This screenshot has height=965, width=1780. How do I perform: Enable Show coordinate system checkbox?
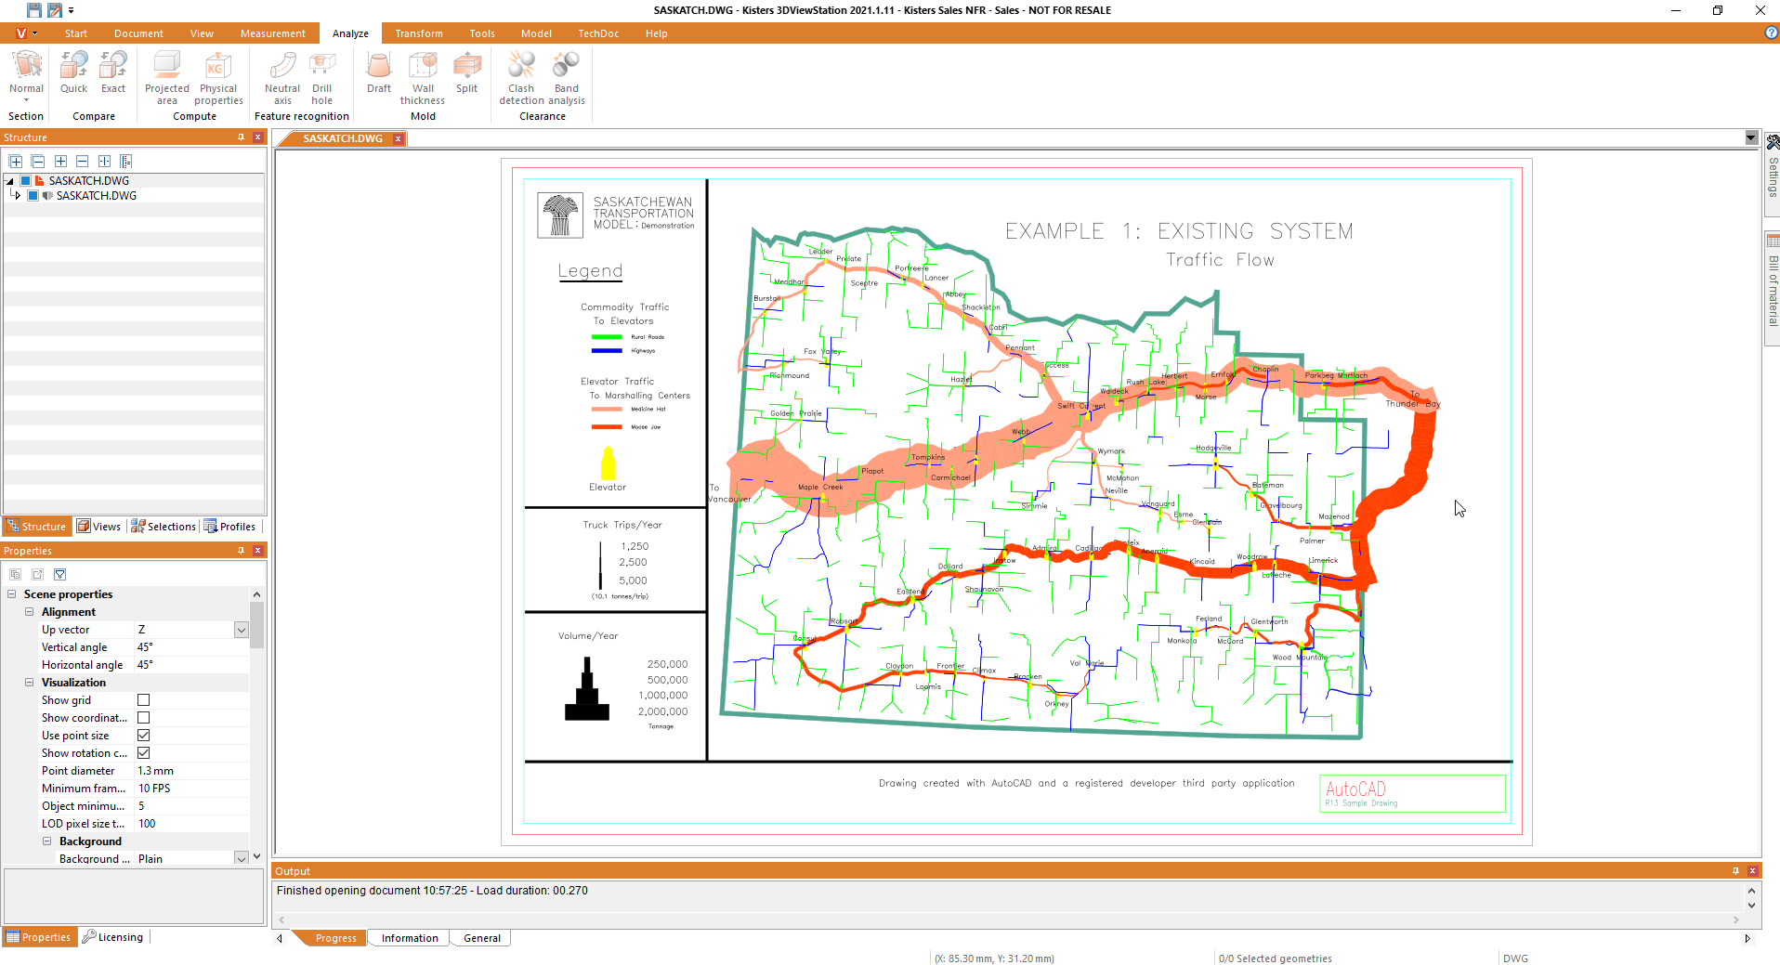[143, 718]
